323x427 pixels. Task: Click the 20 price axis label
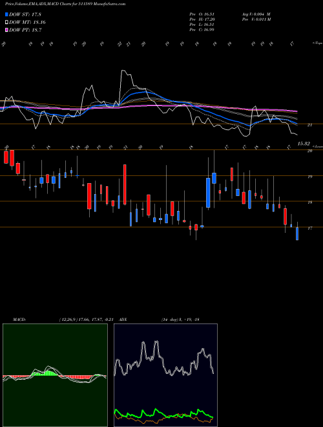pos(309,151)
